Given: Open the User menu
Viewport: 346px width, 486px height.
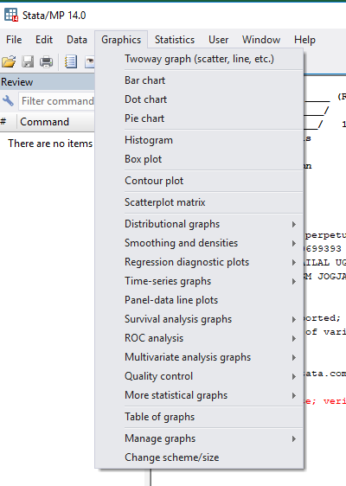Looking at the screenshot, I should tap(218, 40).
